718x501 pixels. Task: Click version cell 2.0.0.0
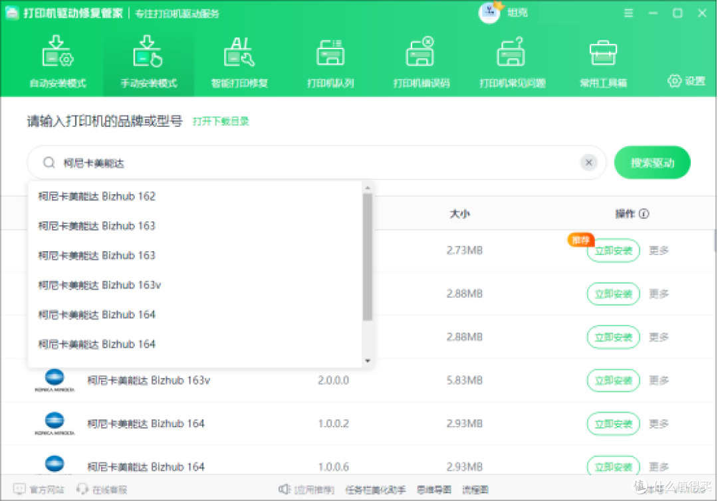point(333,380)
